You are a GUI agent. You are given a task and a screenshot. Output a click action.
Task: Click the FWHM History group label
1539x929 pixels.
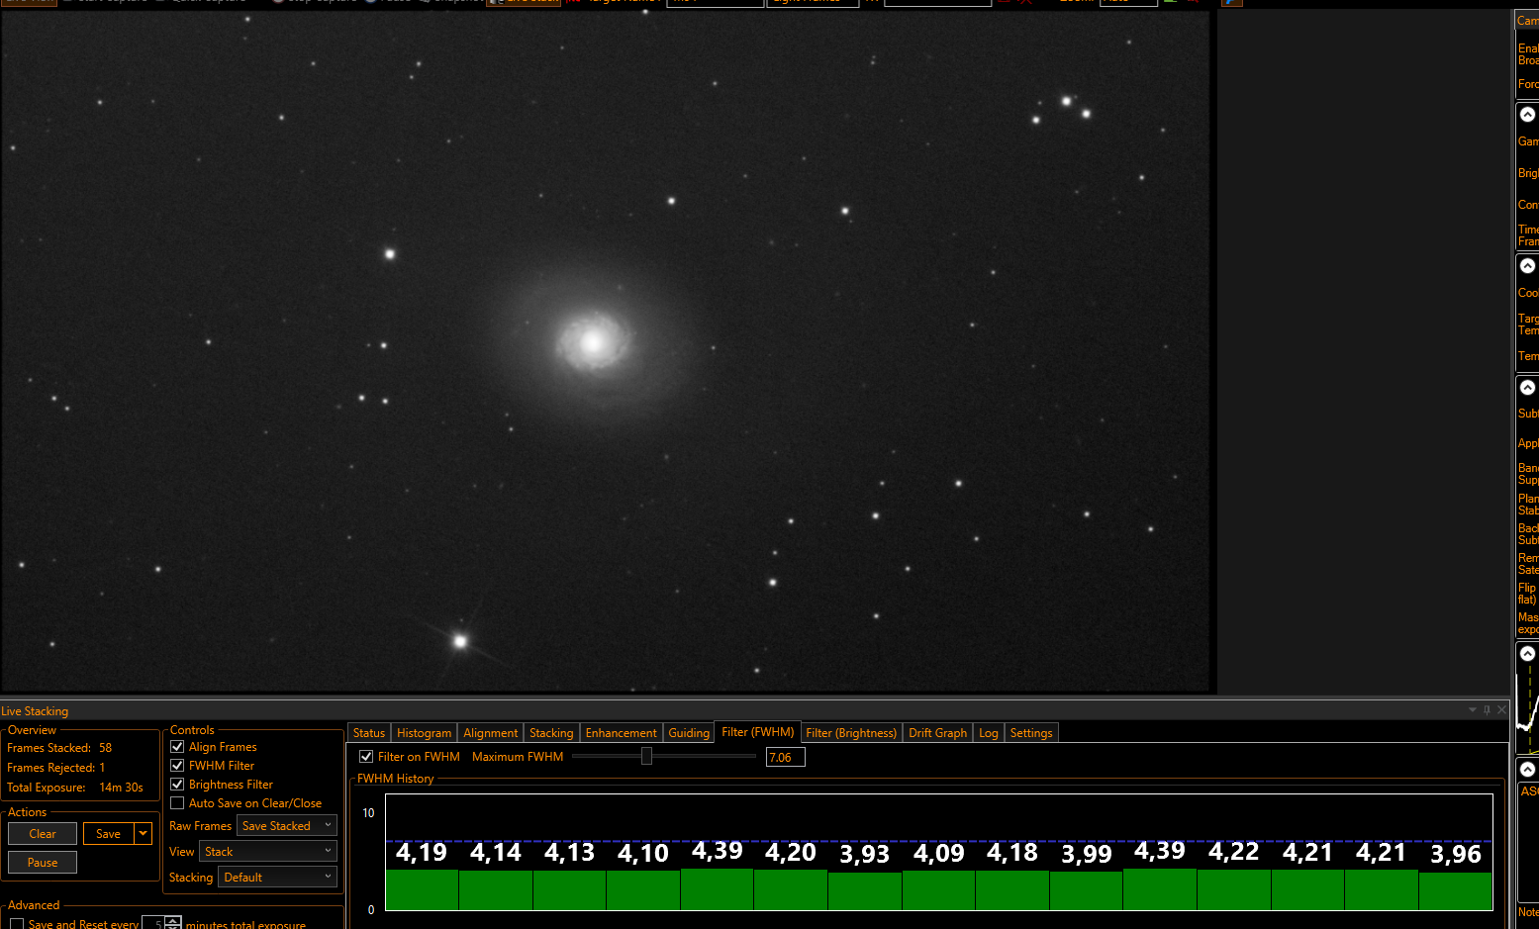point(395,779)
